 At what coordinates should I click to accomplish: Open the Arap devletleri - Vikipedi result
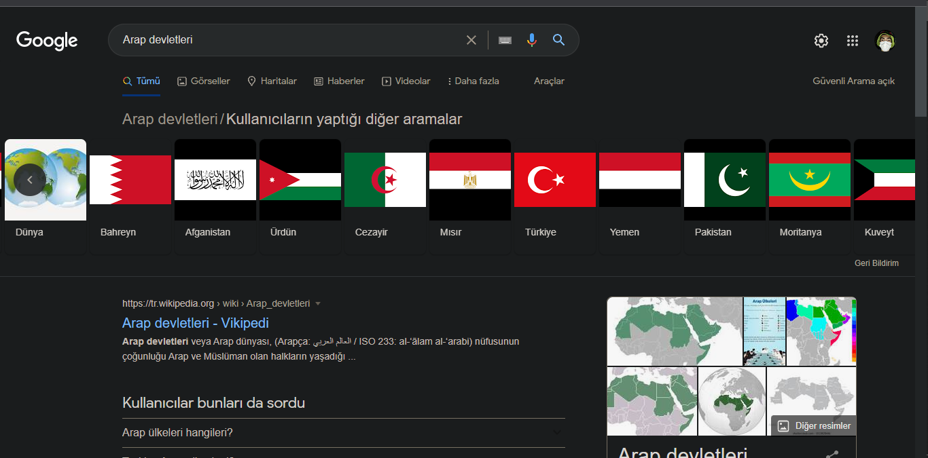pyautogui.click(x=196, y=323)
